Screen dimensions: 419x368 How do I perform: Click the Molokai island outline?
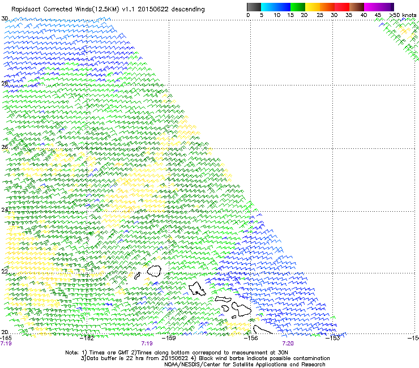click(x=223, y=299)
